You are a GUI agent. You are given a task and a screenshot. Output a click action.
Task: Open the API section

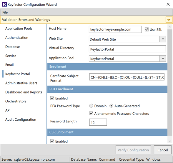click(8, 110)
